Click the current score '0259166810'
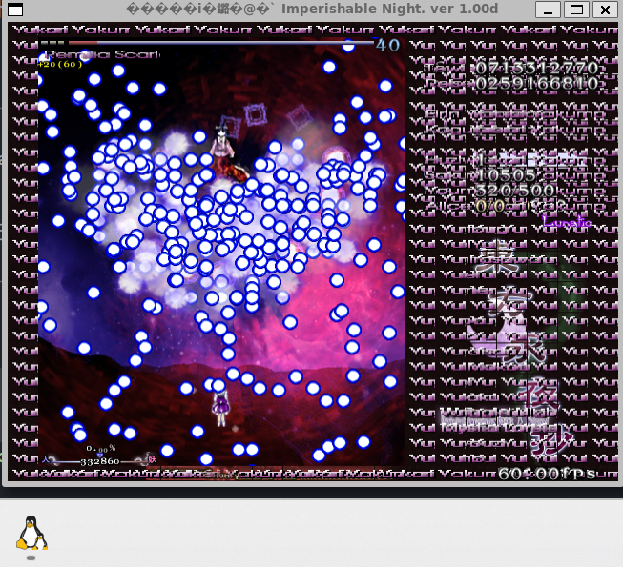 (x=536, y=84)
